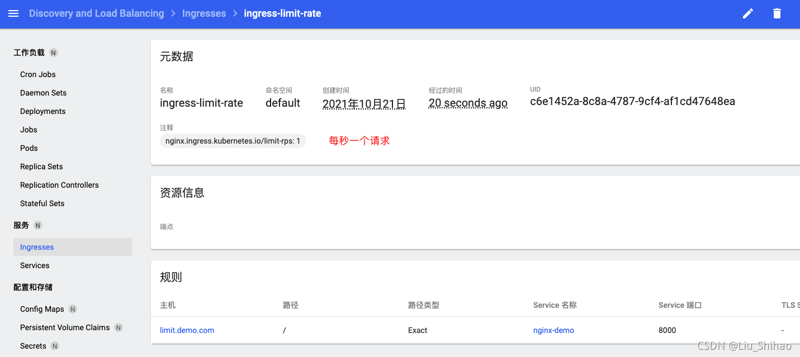800x357 pixels.
Task: Click the 8000 service port cell
Action: point(668,330)
